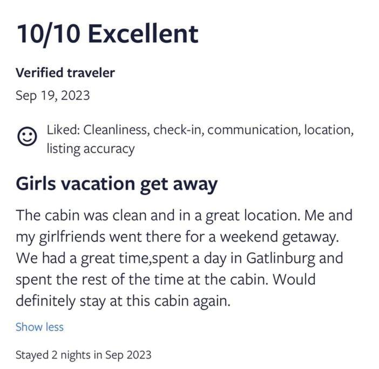Click the word girlfriends in the review text
This screenshot has height=369, width=379.
[72, 237]
